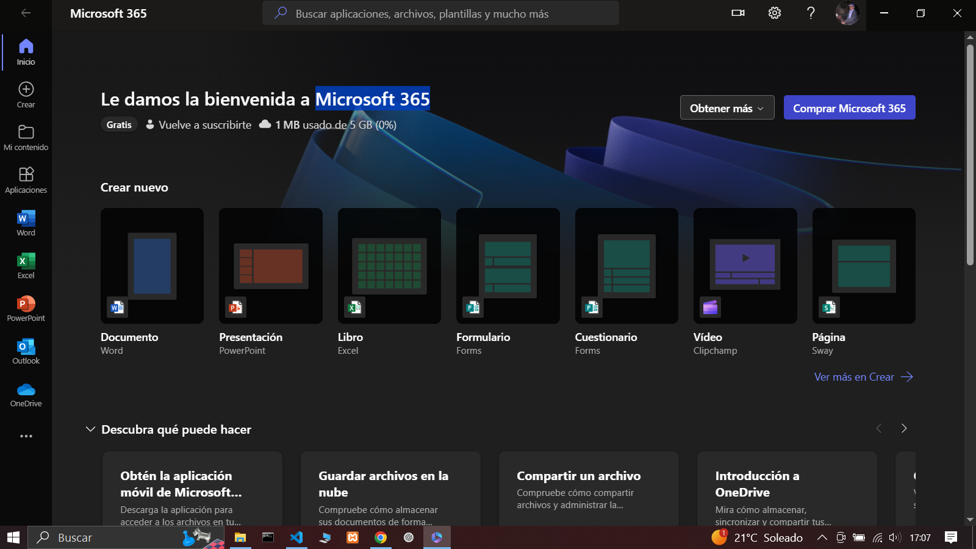Click Windows taskbar Buscar search box
The width and height of the screenshot is (976, 549).
(126, 537)
